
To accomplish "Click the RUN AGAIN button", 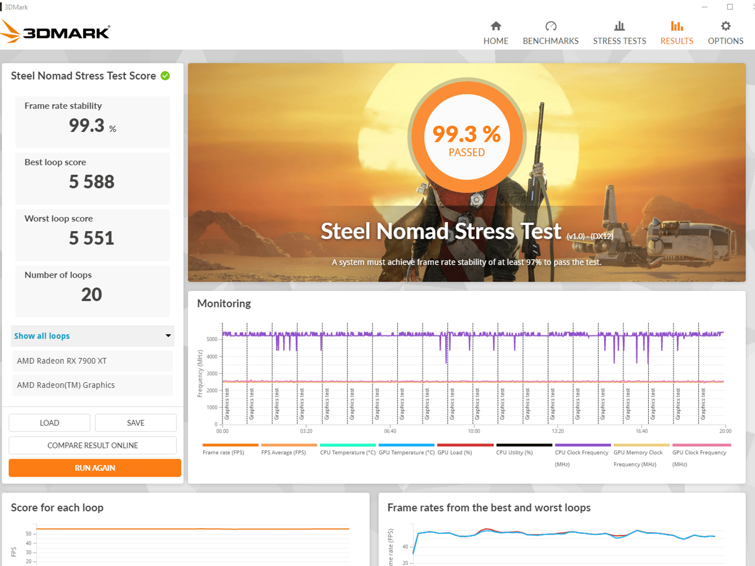I will coord(95,468).
